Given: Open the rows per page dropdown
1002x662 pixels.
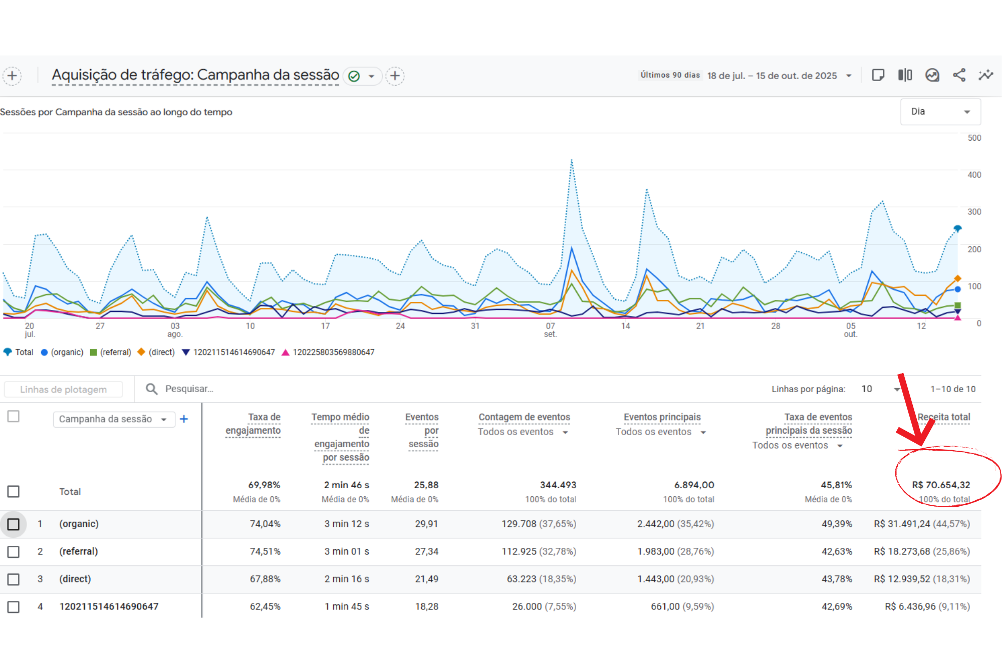Looking at the screenshot, I should click(x=880, y=389).
